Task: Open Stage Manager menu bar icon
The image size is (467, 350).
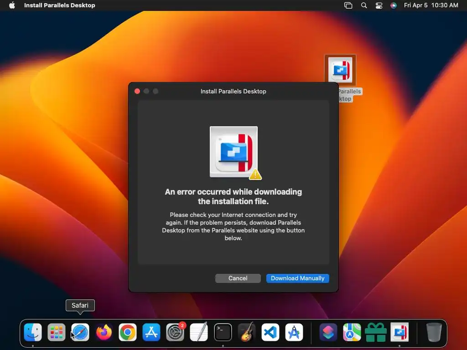Action: pyautogui.click(x=348, y=5)
